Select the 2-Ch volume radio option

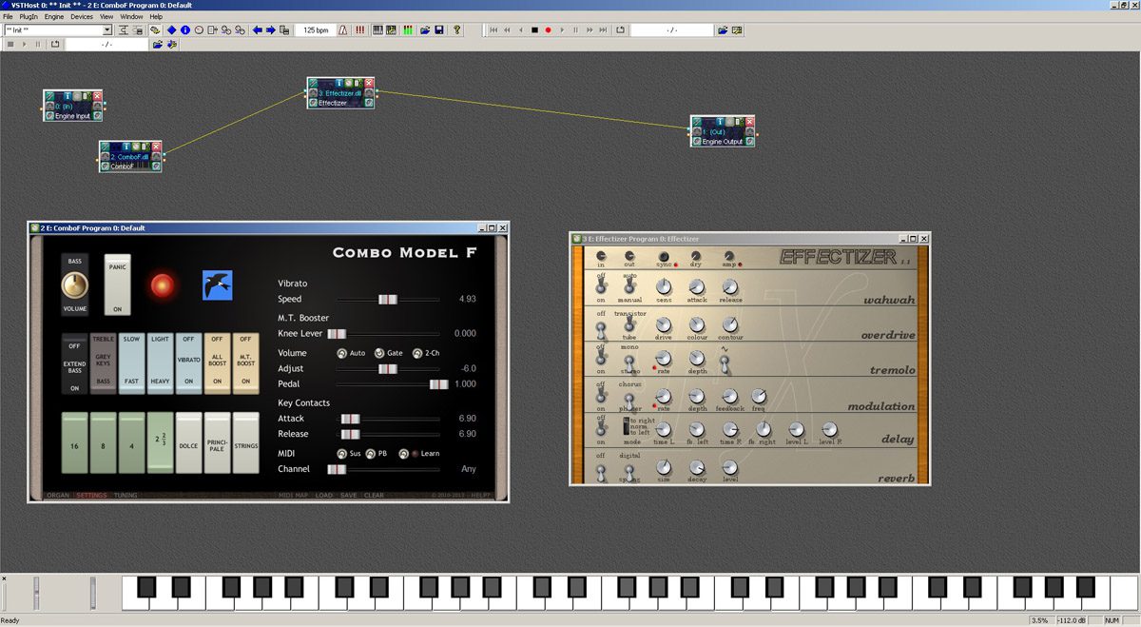[x=416, y=353]
